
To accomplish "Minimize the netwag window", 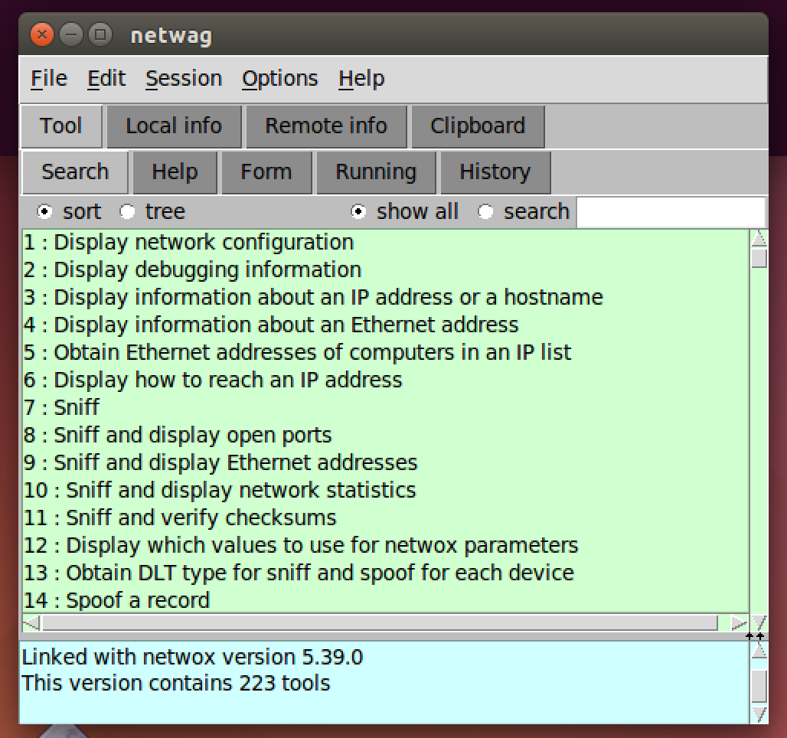I will coord(71,35).
